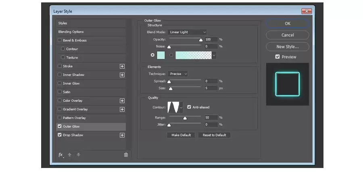Toggle the Preview checkbox

click(277, 57)
